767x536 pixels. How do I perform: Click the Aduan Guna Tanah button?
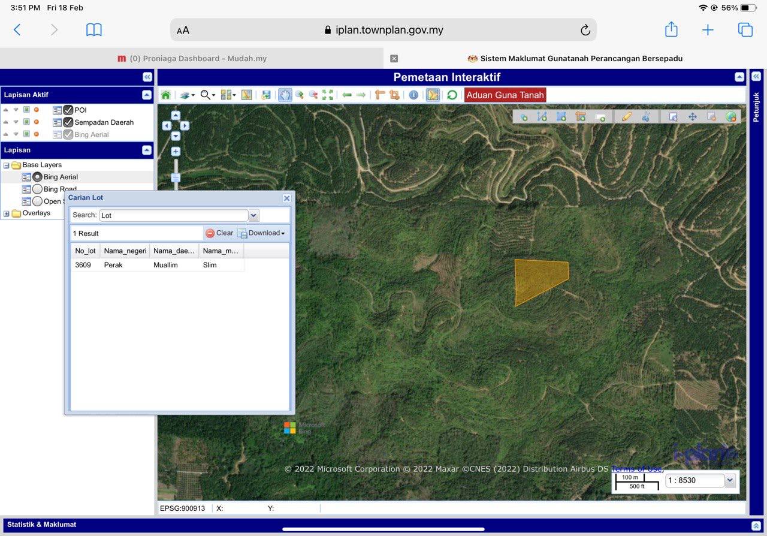click(x=505, y=95)
